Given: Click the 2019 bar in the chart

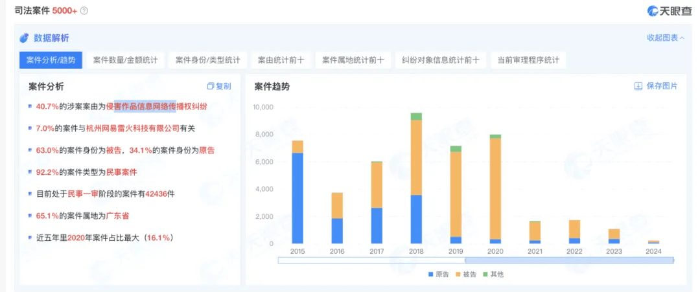Looking at the screenshot, I should click(x=456, y=194).
